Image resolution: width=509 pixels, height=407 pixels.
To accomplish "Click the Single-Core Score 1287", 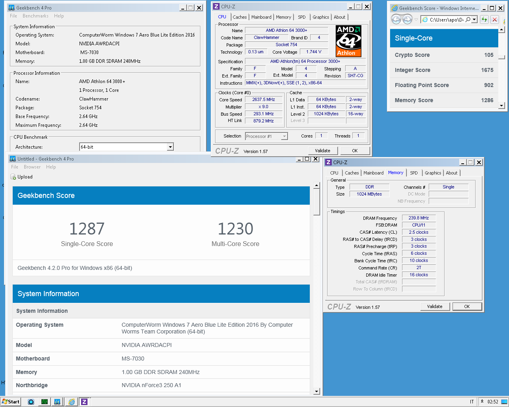I will click(87, 229).
